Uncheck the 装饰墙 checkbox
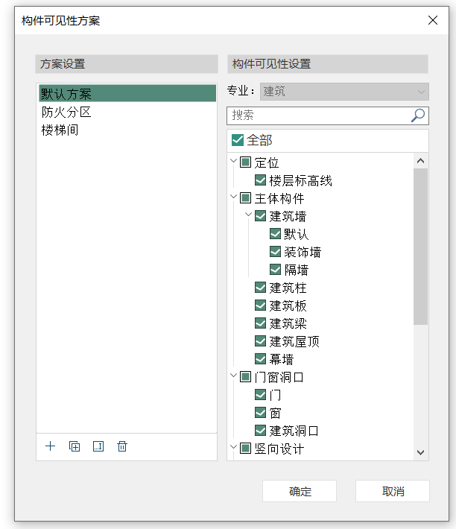Viewport: 456px width, 529px height. pyautogui.click(x=275, y=252)
